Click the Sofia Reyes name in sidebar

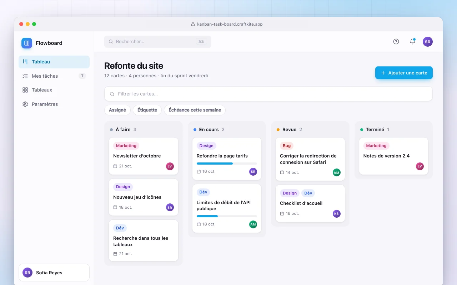[49, 273]
